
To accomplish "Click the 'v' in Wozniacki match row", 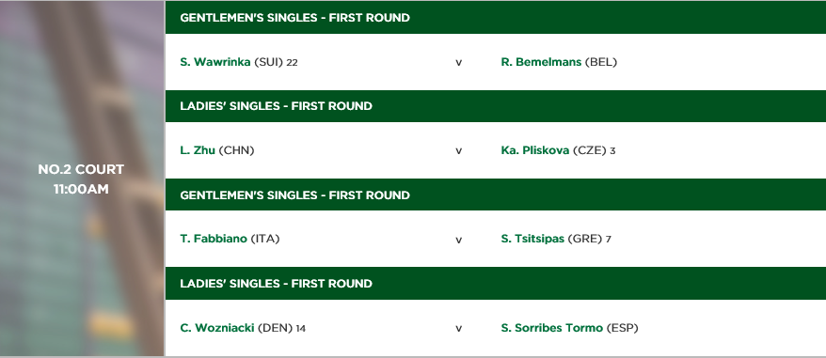I will click(x=458, y=329).
